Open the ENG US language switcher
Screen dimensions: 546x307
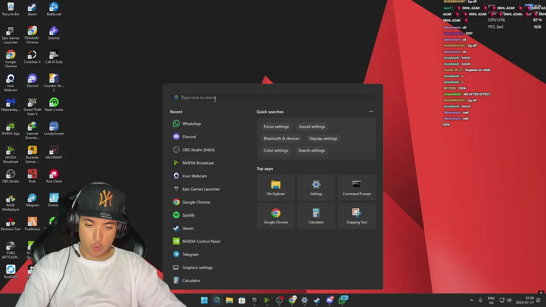[491, 300]
